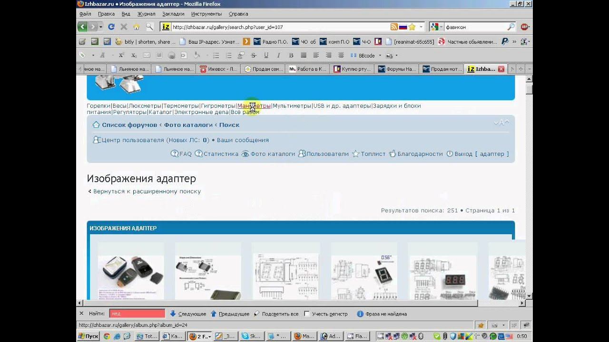Viewport: 609px width, 342px height.
Task: Apply Bold in BBcode toolbar
Action: (x=291, y=55)
